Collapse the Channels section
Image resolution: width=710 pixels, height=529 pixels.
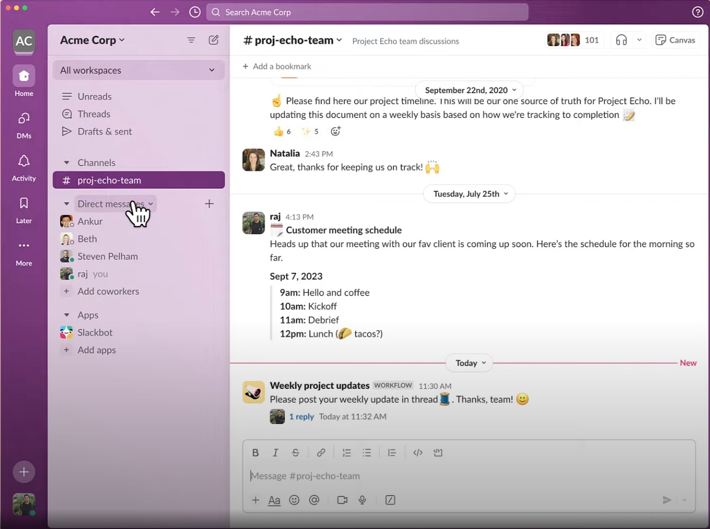pyautogui.click(x=67, y=163)
